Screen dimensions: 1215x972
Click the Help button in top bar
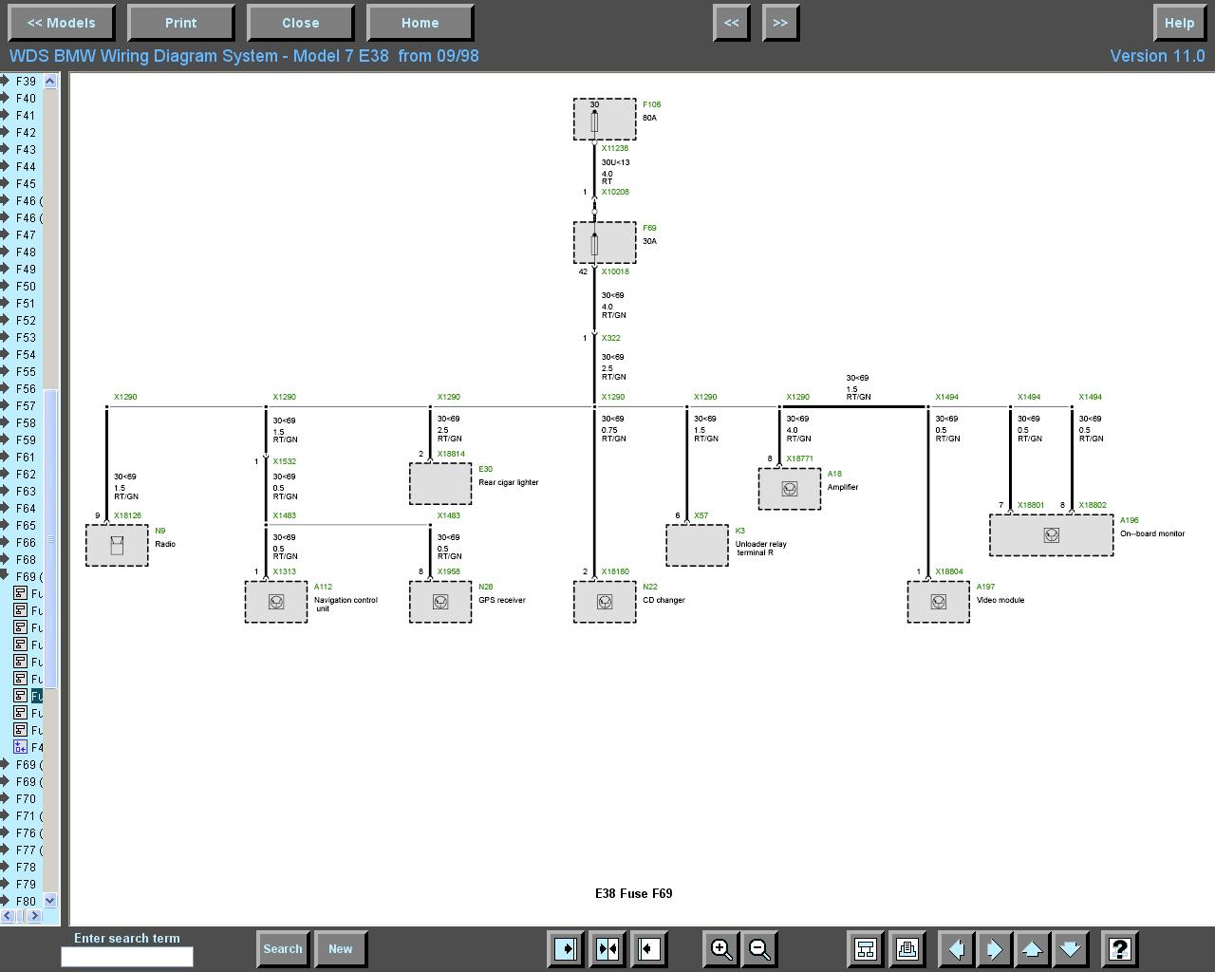coord(1179,23)
